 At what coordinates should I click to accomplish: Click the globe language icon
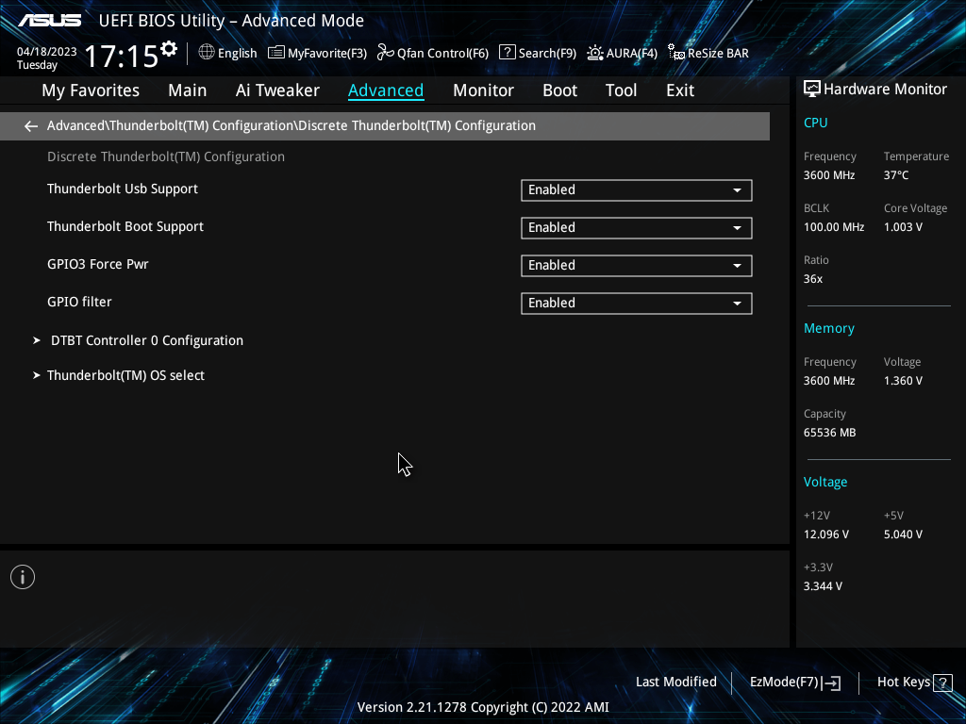(x=207, y=53)
